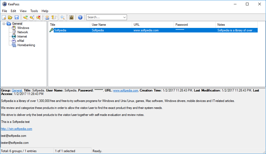Select the Network group label
Screen dimensions: 266x154
click(23, 32)
